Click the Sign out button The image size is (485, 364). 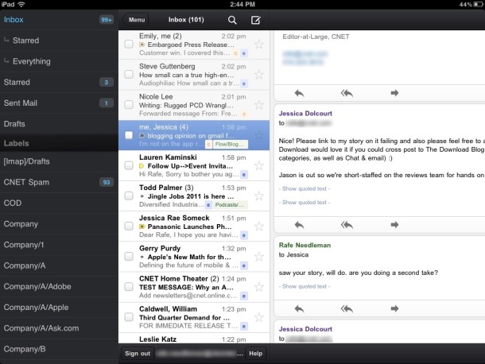(138, 354)
